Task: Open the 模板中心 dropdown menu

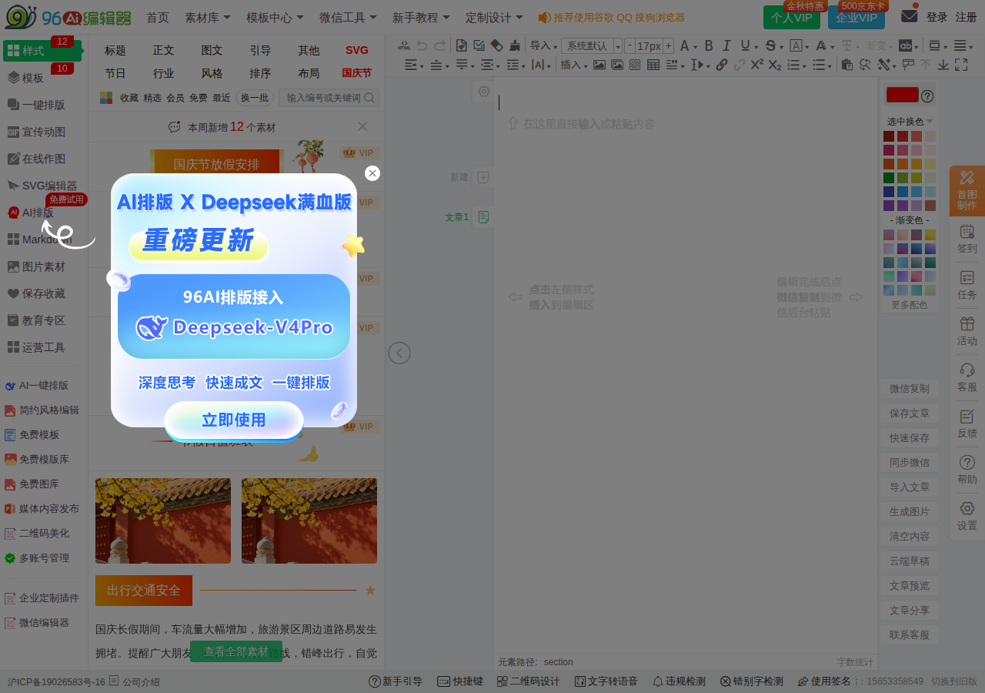Action: (275, 17)
